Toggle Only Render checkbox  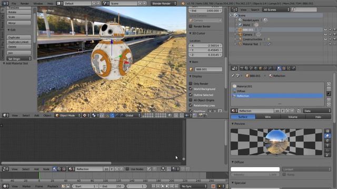click(191, 83)
